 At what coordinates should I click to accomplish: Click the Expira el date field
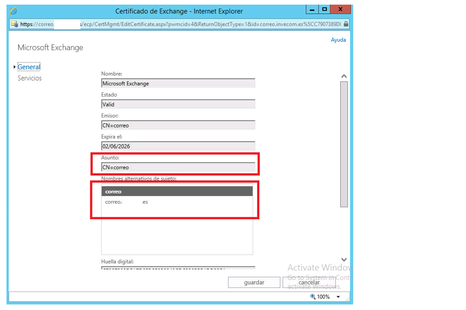pos(178,146)
